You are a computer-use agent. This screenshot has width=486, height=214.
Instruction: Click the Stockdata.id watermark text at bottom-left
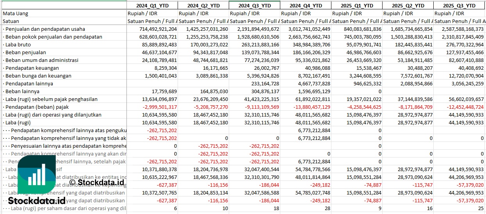[x=37, y=201]
